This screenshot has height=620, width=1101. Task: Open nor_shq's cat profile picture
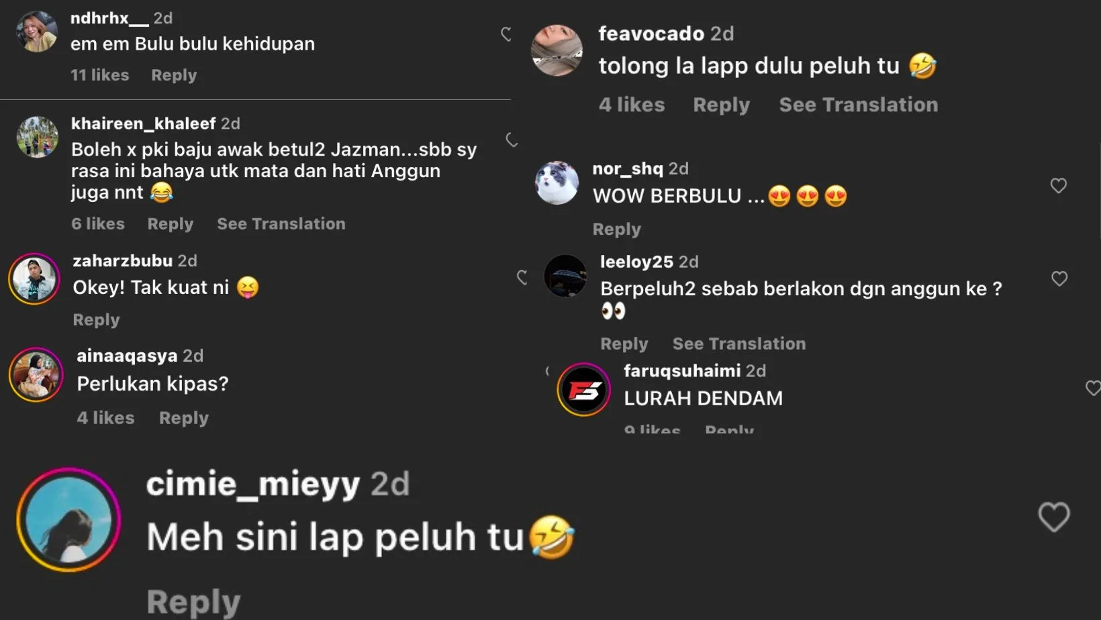[557, 183]
